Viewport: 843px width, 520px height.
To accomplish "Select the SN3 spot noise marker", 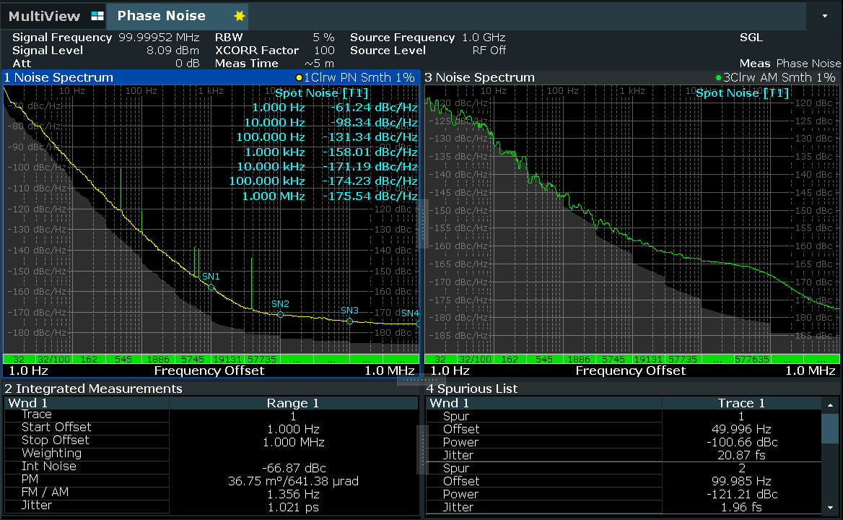I will tap(349, 321).
